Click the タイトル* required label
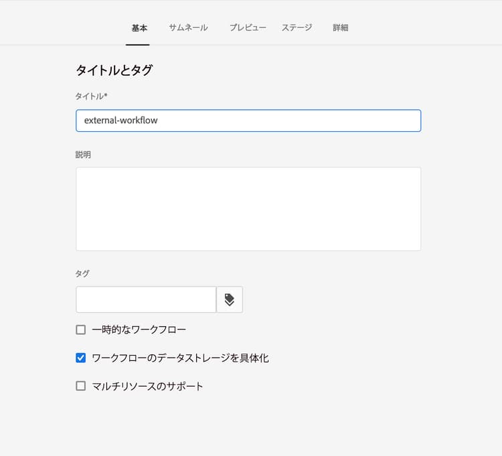This screenshot has width=502, height=456. tap(91, 96)
